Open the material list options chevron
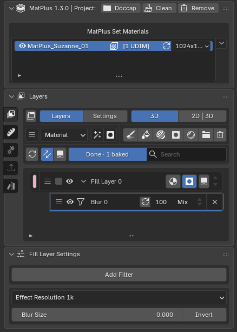This screenshot has width=237, height=332. (x=221, y=43)
